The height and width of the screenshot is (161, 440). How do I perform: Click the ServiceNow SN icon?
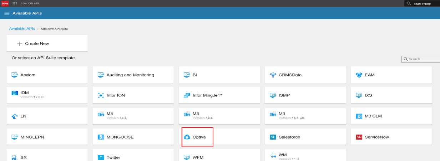pyautogui.click(x=359, y=137)
